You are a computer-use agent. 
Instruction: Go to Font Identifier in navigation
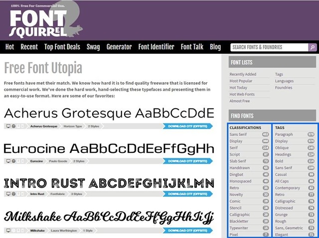[x=157, y=47]
